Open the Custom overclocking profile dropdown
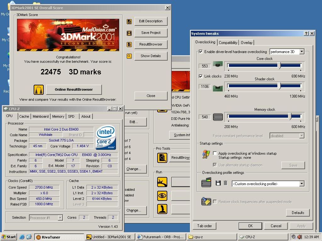 [x=302, y=184]
